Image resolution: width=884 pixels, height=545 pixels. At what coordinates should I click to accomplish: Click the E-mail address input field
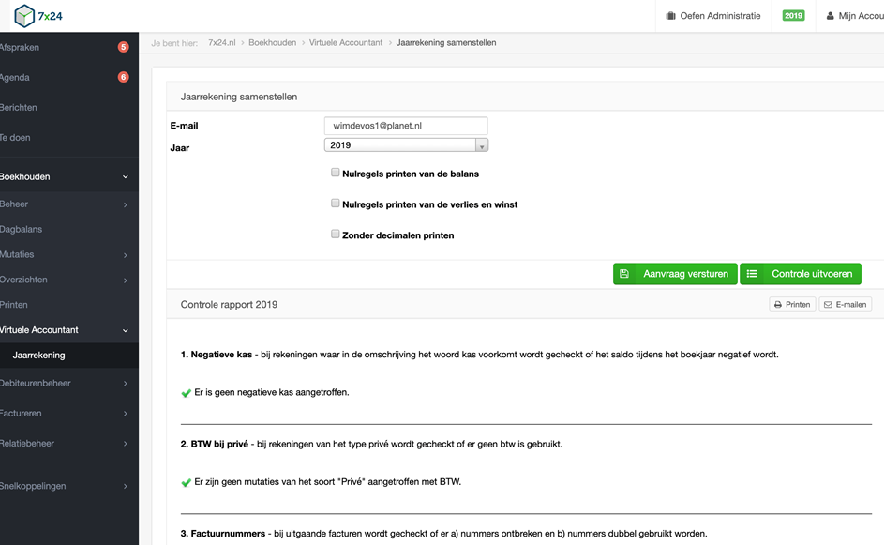coord(406,126)
